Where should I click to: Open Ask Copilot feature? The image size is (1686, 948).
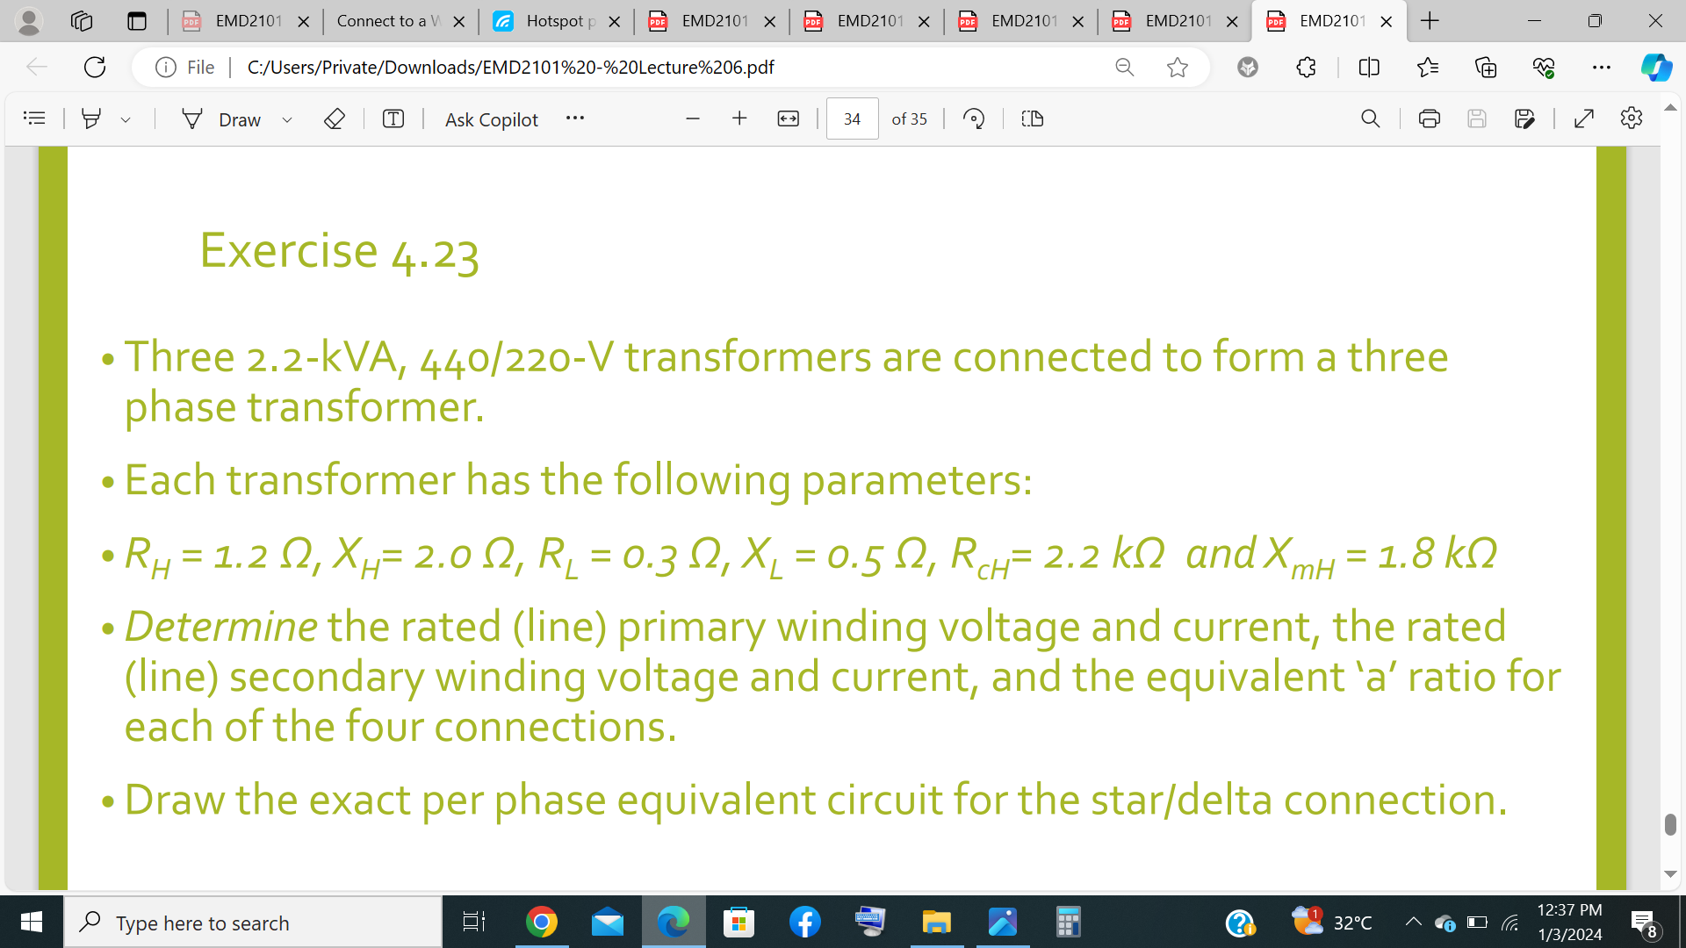[491, 118]
